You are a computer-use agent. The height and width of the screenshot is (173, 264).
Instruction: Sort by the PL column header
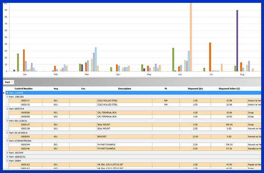(x=166, y=89)
